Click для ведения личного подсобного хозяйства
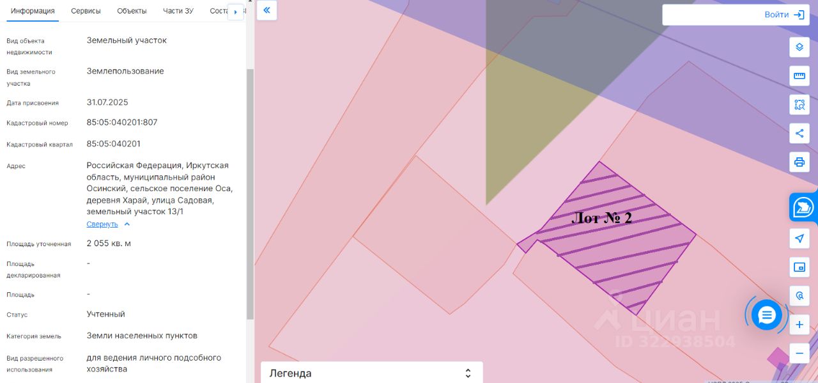 point(154,363)
